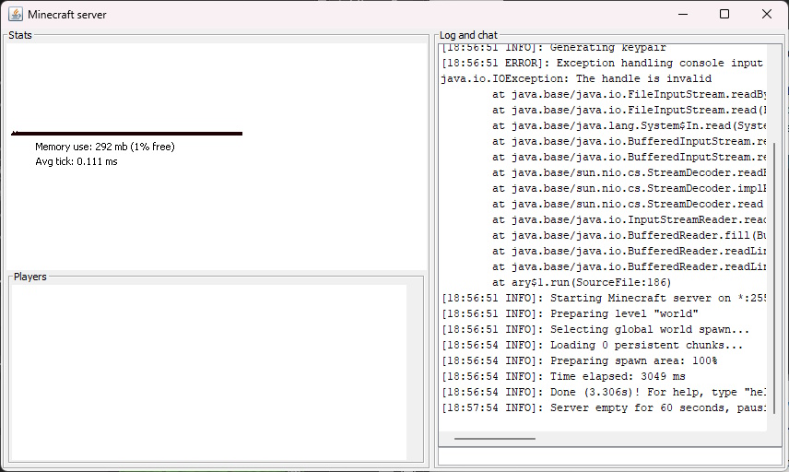Viewport: 789px width, 472px height.
Task: Click the "at java.lang.System$In.read" stack line
Action: tap(629, 125)
